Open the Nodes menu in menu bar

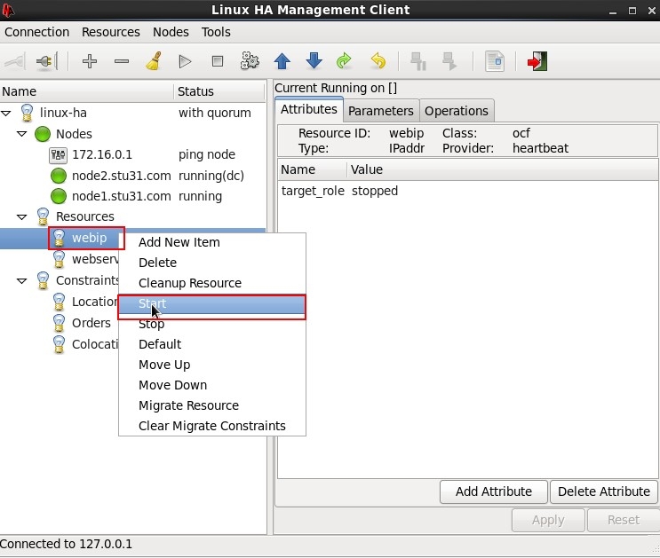pos(171,32)
